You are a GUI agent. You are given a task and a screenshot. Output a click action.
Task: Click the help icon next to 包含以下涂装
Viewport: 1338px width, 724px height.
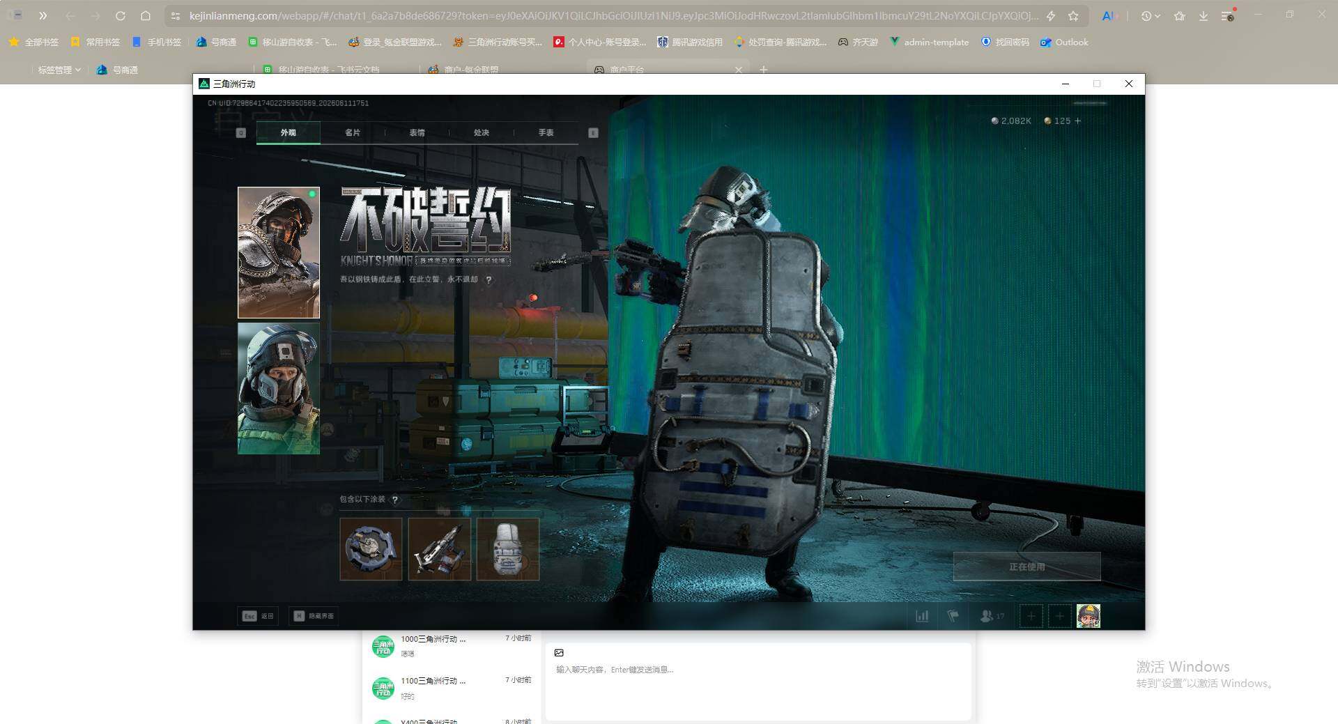(395, 500)
